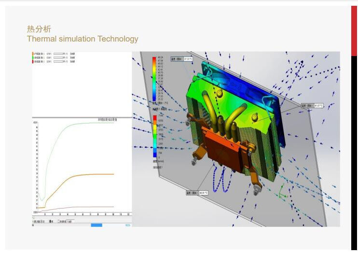
Task: Click the orange series legend marker
Action: coord(33,54)
